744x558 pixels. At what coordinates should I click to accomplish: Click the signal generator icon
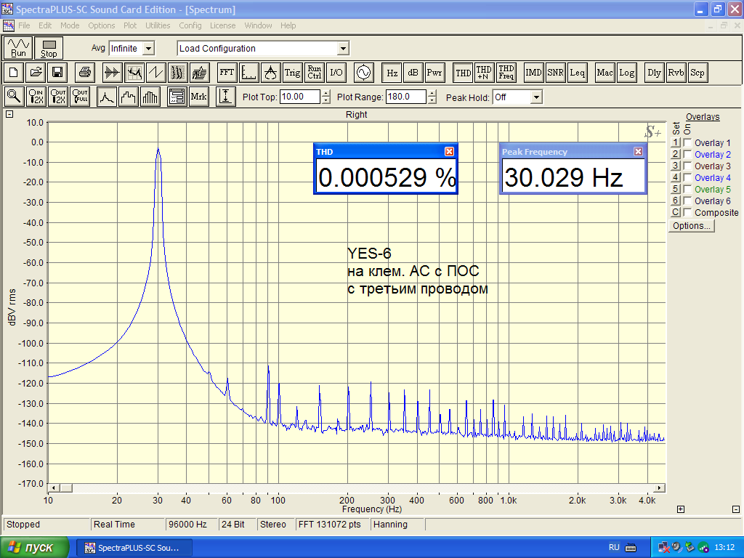pyautogui.click(x=363, y=73)
